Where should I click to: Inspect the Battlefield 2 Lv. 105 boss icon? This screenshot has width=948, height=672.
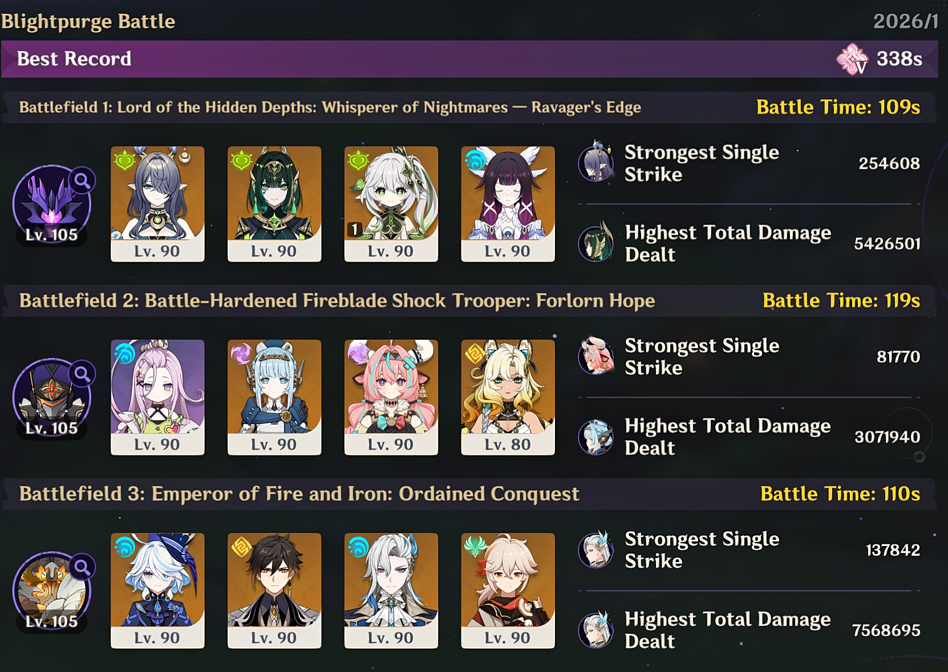52,398
